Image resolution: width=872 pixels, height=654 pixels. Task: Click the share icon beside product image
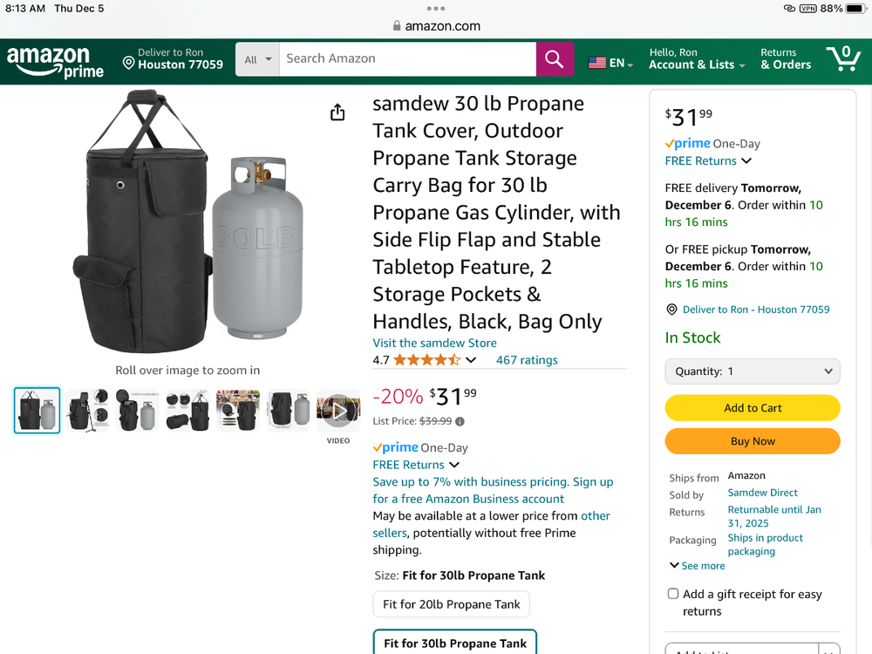tap(337, 112)
